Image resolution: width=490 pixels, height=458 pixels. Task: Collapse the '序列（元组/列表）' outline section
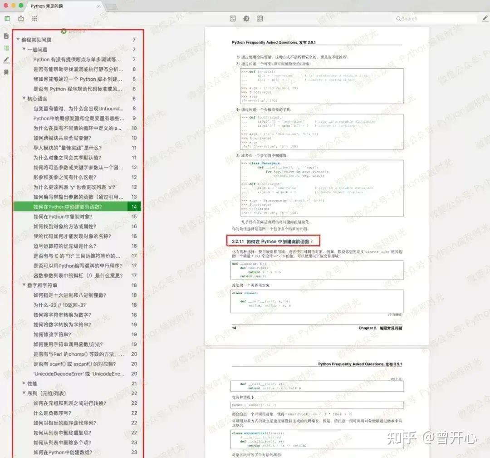(24, 393)
